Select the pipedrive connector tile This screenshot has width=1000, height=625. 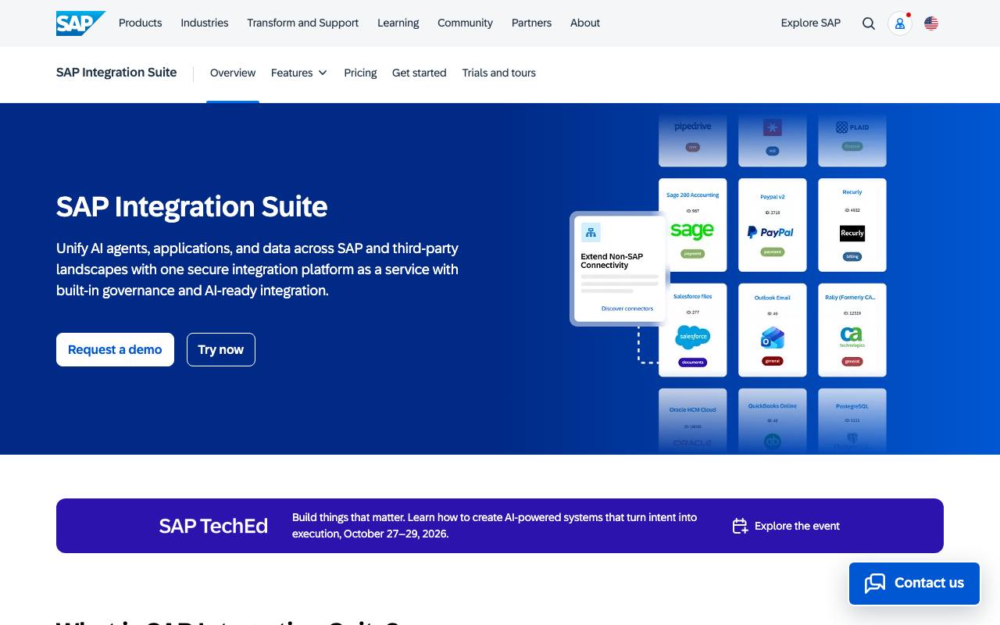point(693,140)
